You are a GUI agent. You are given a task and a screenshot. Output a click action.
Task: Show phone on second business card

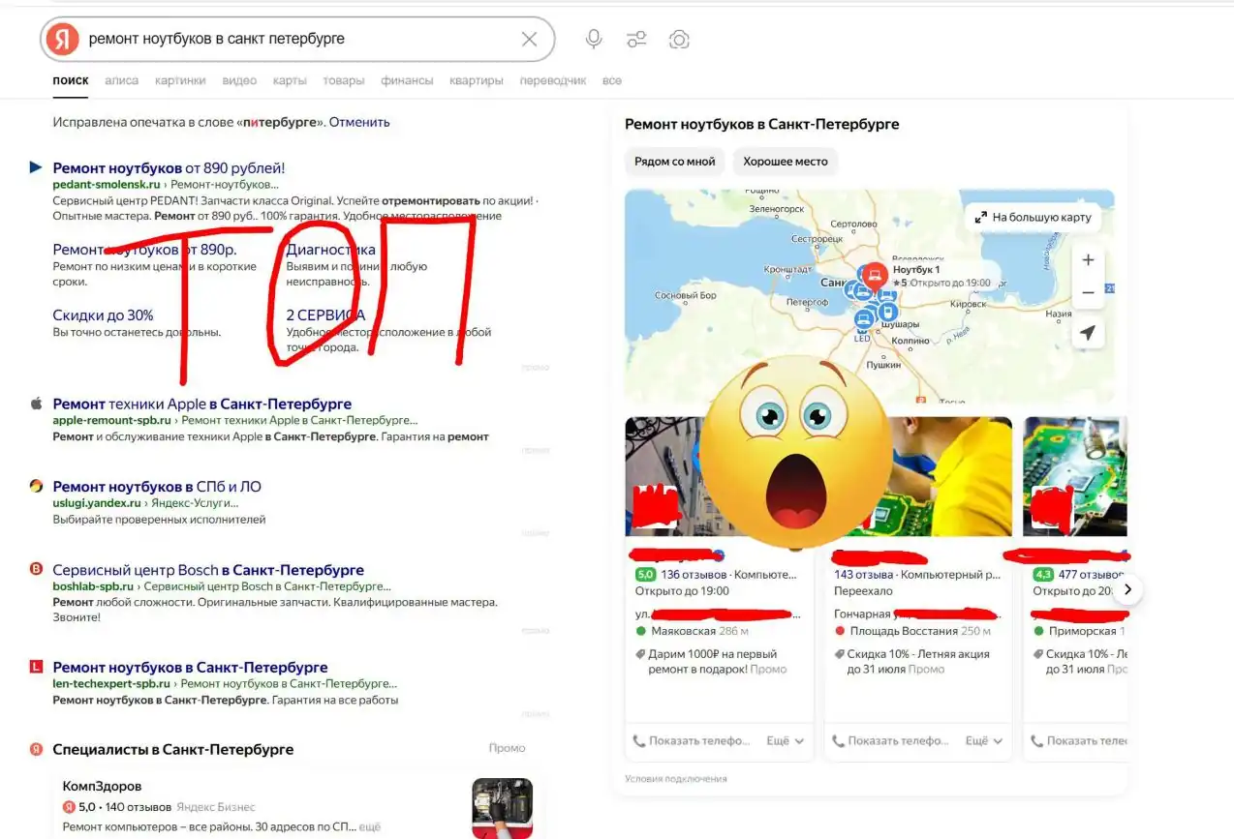(x=890, y=741)
